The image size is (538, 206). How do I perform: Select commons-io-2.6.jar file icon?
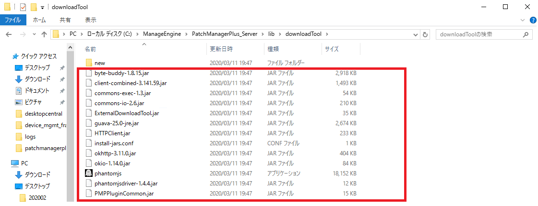(x=89, y=103)
